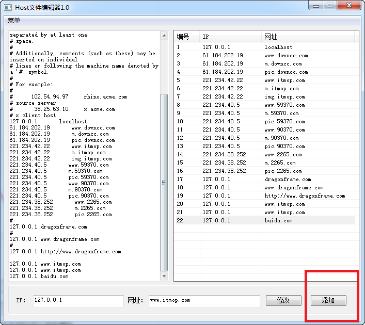Select row 19 http://www.dragonframe.com entry
The image size is (365, 325).
tap(263, 196)
